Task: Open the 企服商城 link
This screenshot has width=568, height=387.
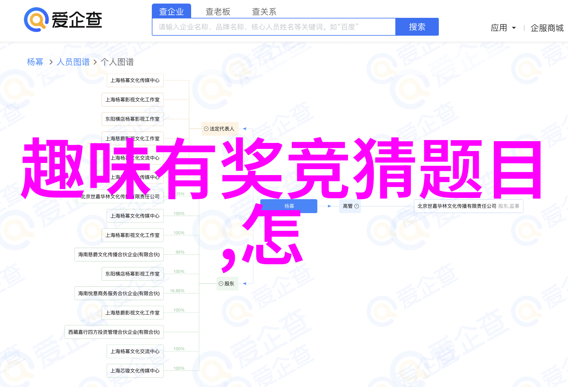Action: 547,28
